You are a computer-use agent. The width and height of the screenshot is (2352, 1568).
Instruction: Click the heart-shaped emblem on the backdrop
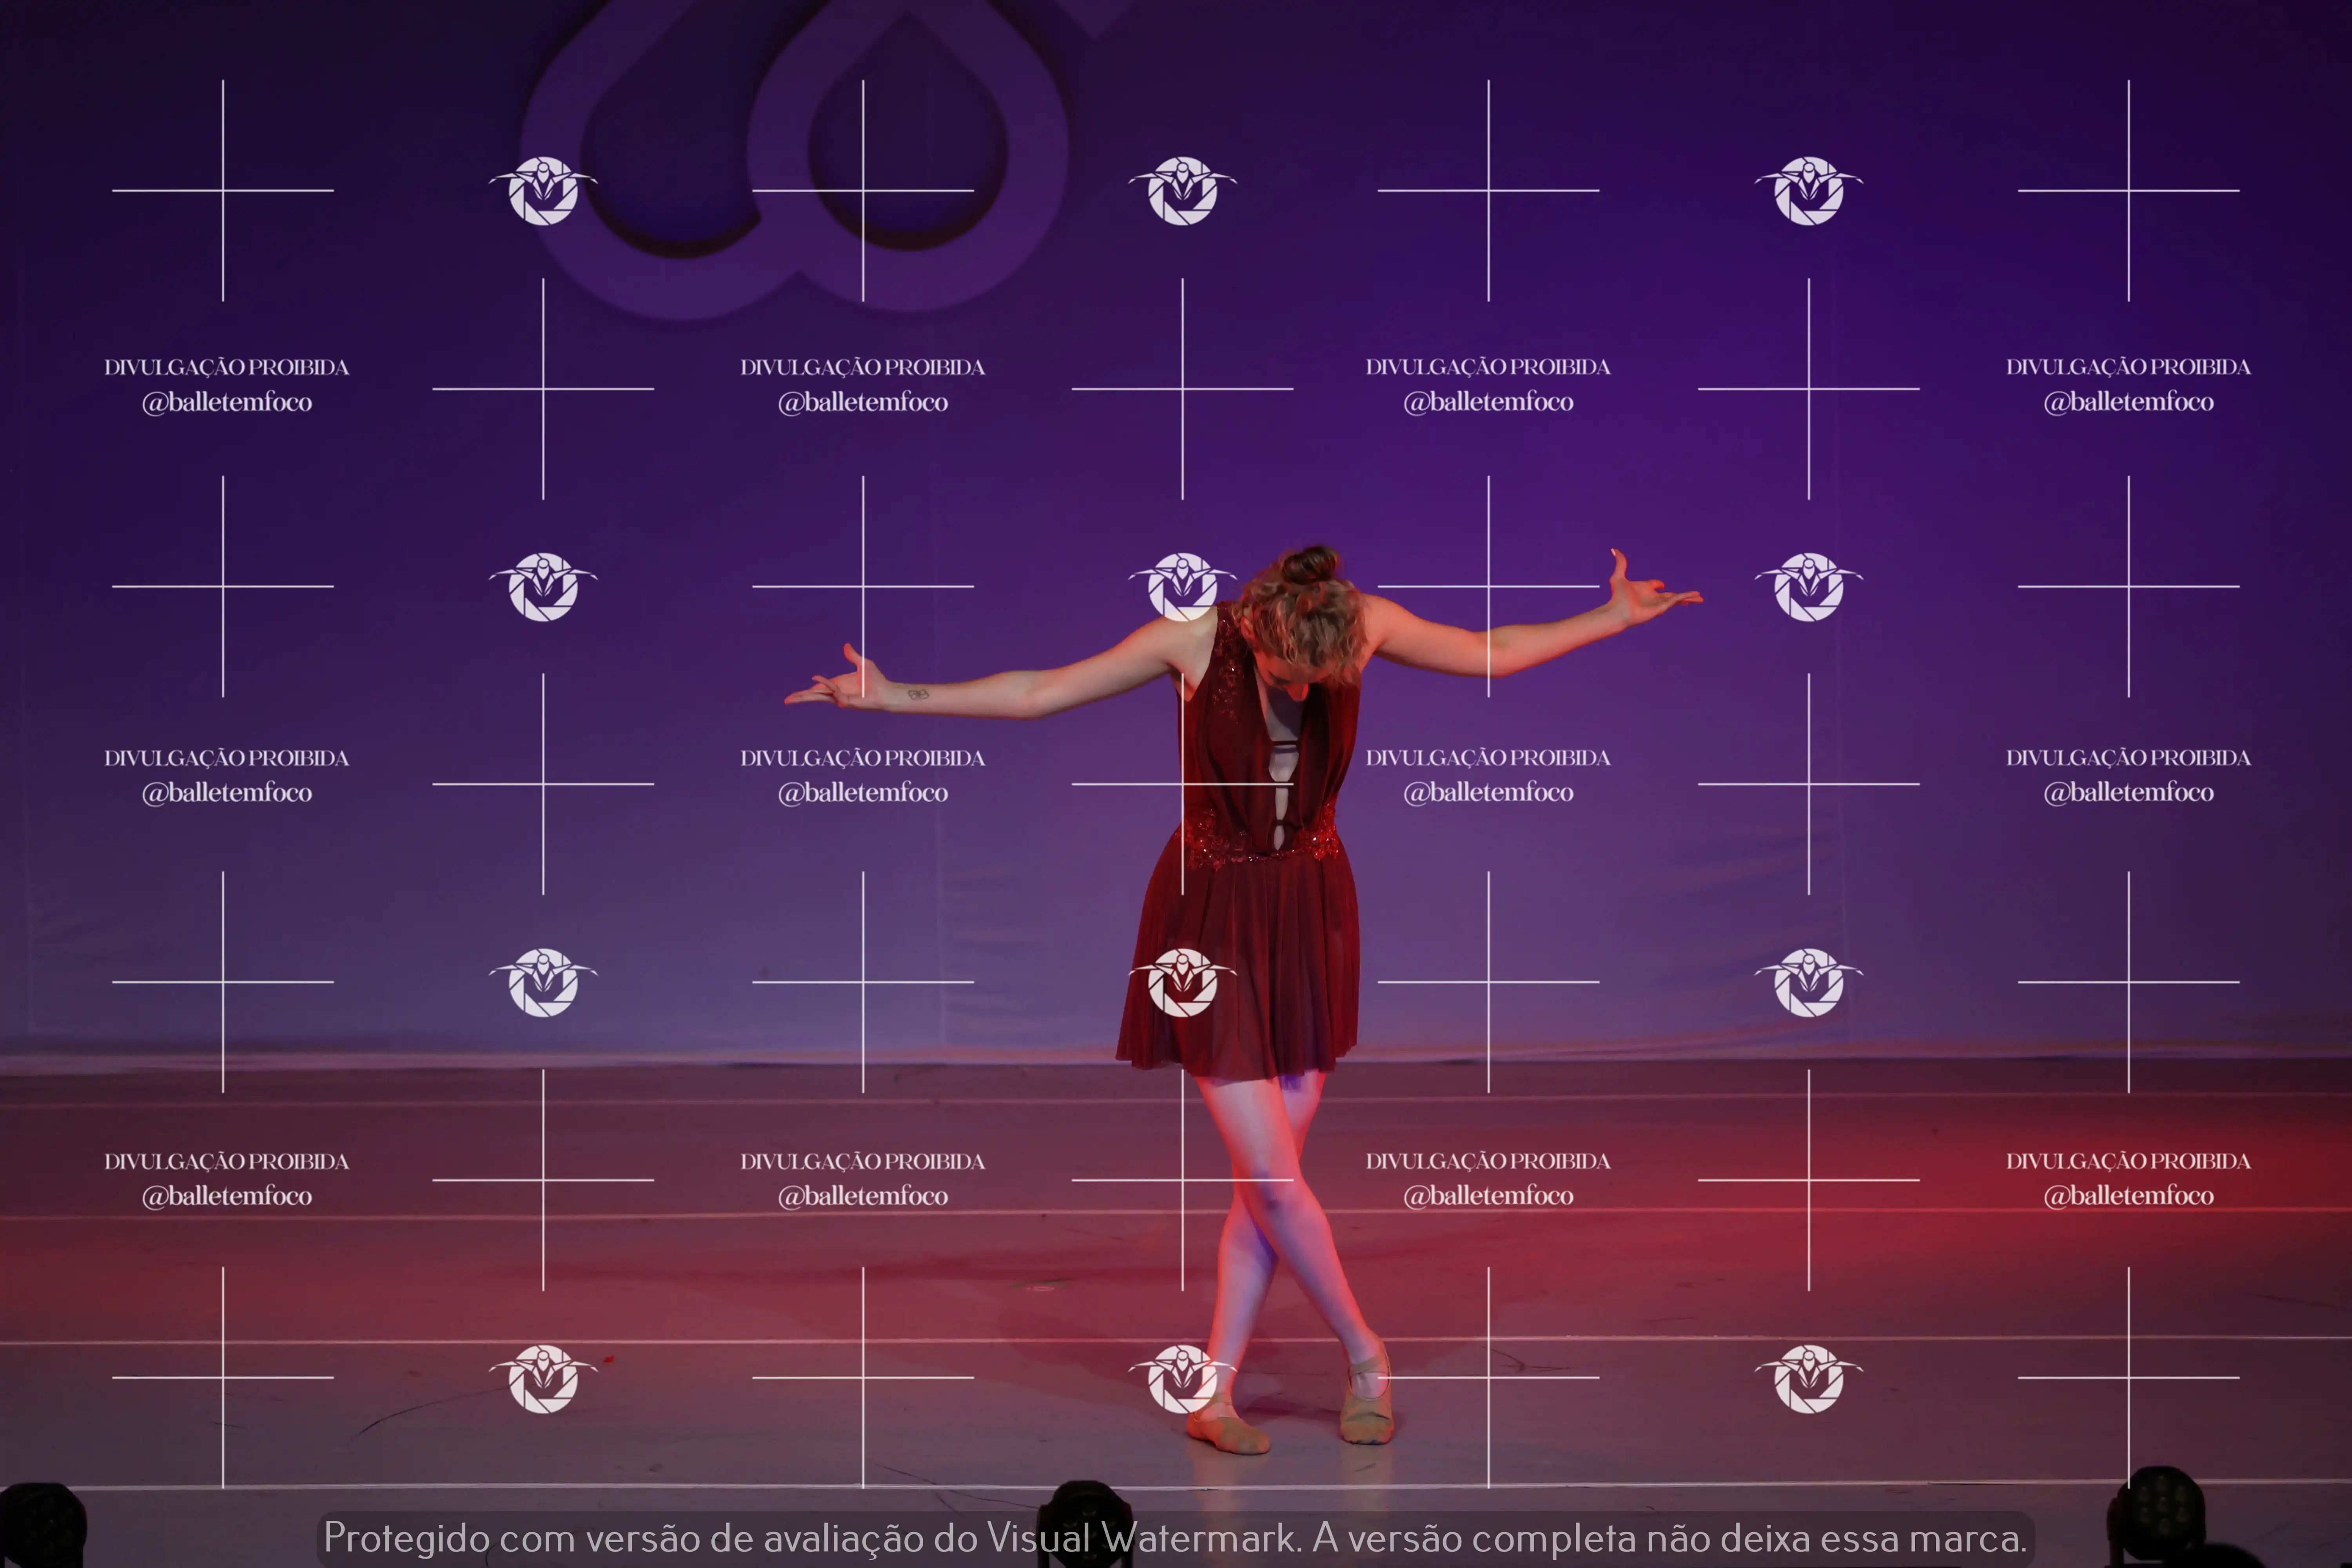795,160
